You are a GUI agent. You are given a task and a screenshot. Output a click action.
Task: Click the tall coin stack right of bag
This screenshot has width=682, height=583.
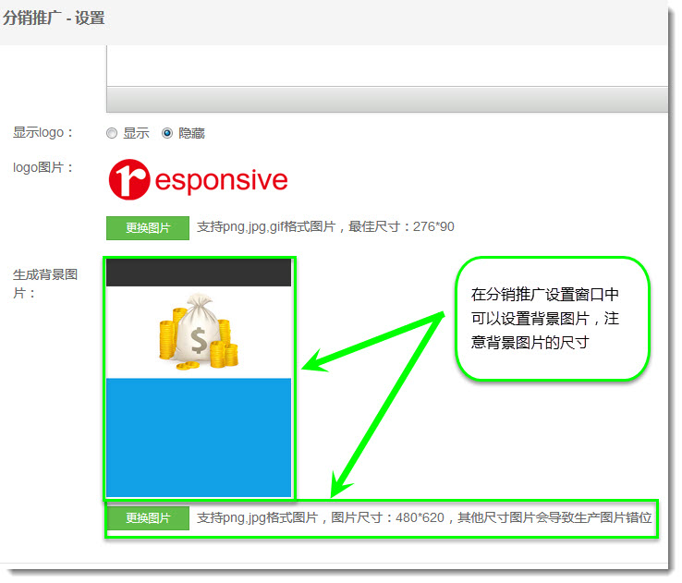pos(225,351)
